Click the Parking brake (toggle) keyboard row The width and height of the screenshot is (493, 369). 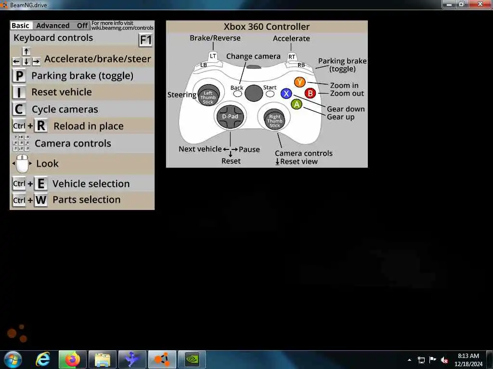82,76
